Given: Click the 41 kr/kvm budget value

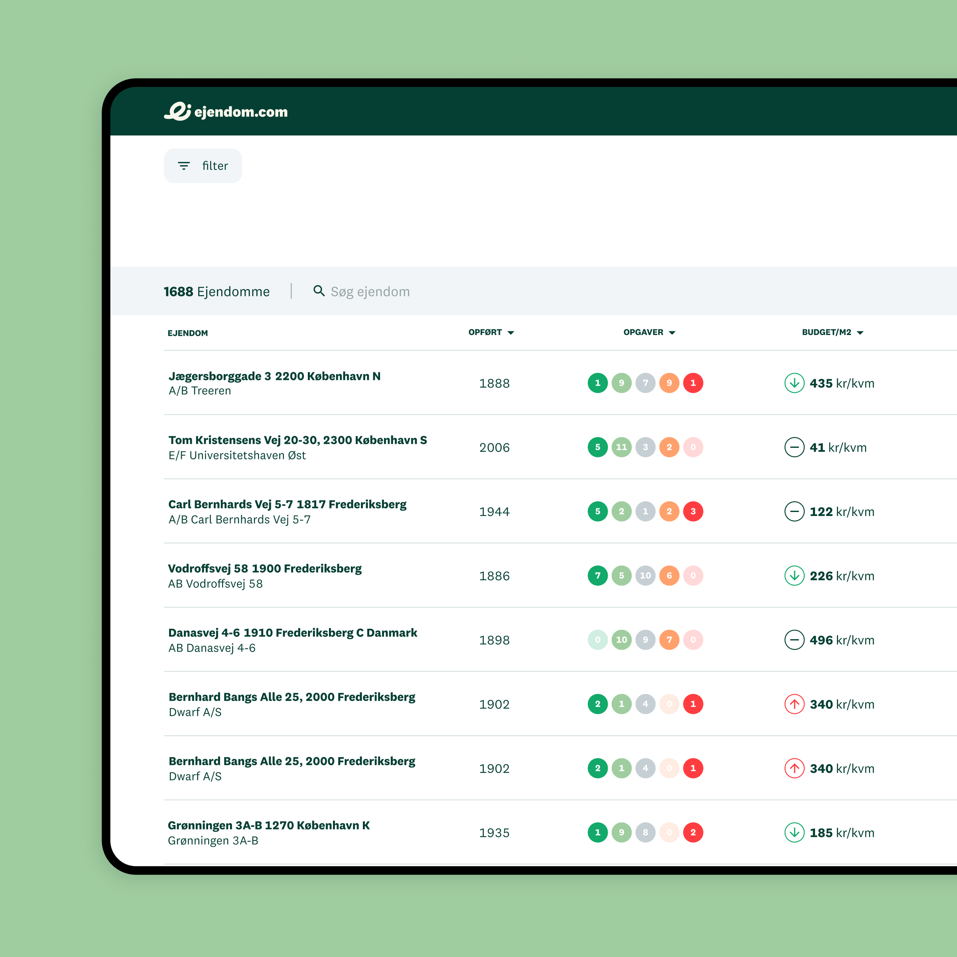Looking at the screenshot, I should click(838, 448).
